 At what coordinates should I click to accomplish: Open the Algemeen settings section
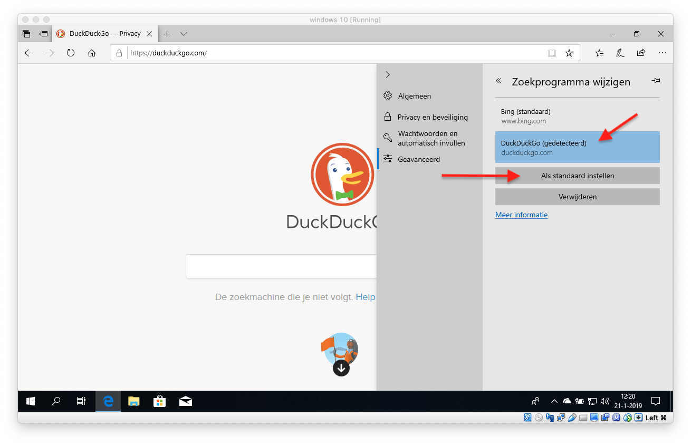point(414,96)
